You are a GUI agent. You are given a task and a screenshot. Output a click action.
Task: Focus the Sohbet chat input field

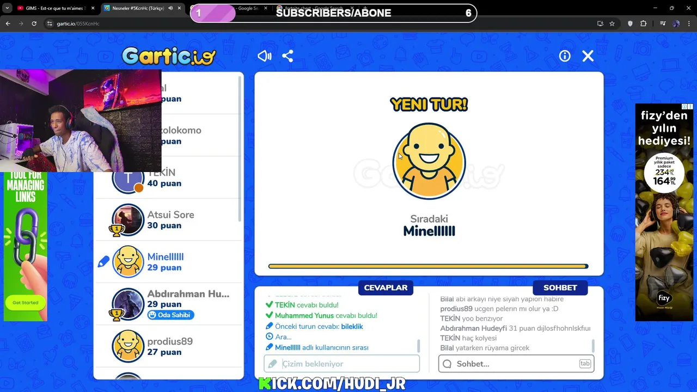(516, 364)
